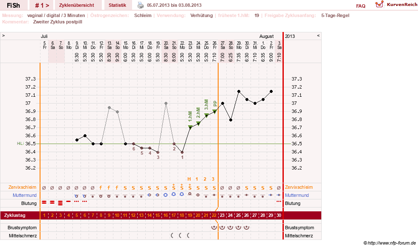Click the heavy bleeding icon on cycle day 3

click(x=60, y=203)
